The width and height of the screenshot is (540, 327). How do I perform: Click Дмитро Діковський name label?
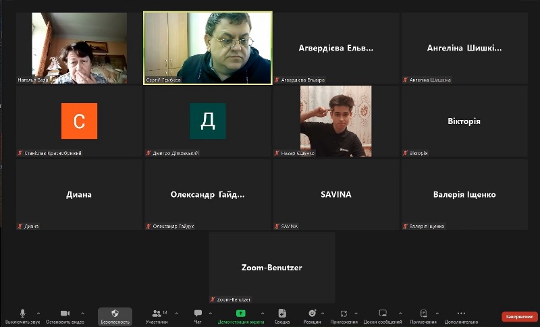click(175, 153)
